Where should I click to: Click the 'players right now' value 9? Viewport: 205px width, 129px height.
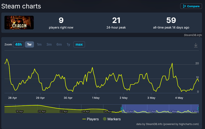click(61, 20)
